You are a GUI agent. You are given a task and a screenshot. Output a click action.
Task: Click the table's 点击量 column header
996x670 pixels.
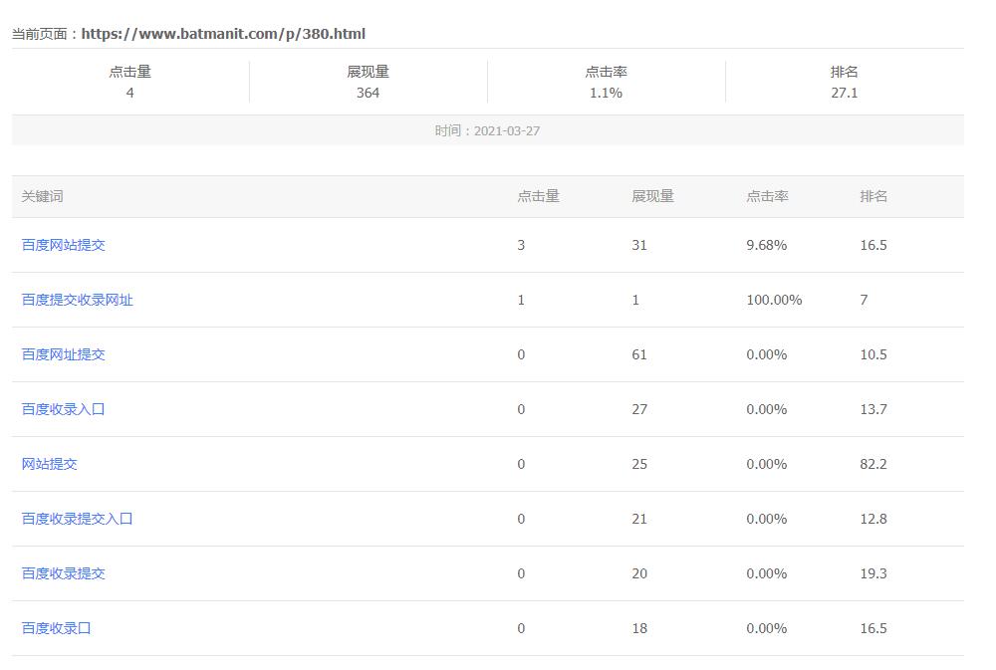click(x=538, y=196)
